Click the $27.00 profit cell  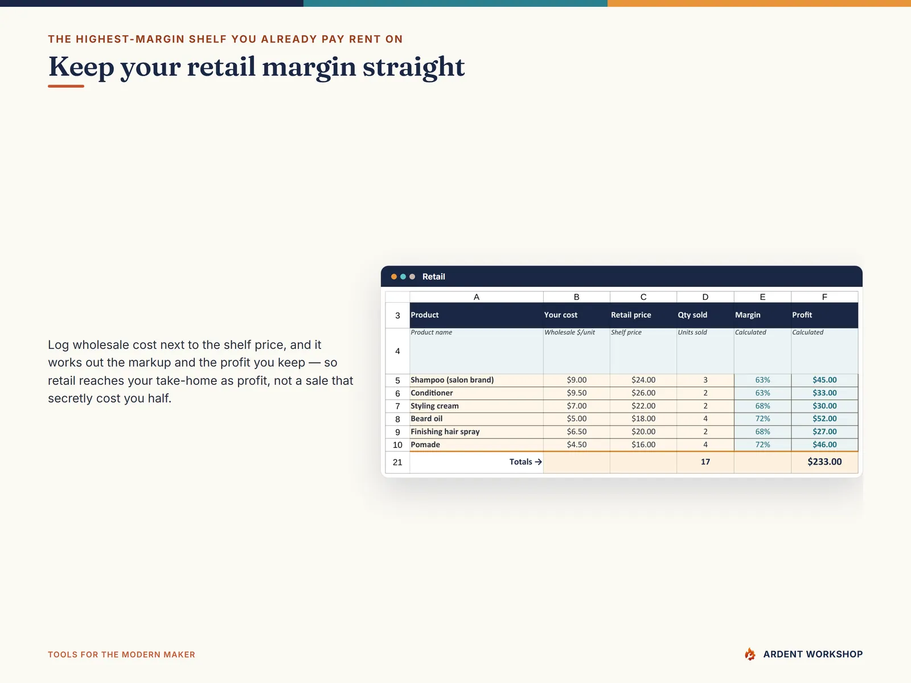point(824,432)
